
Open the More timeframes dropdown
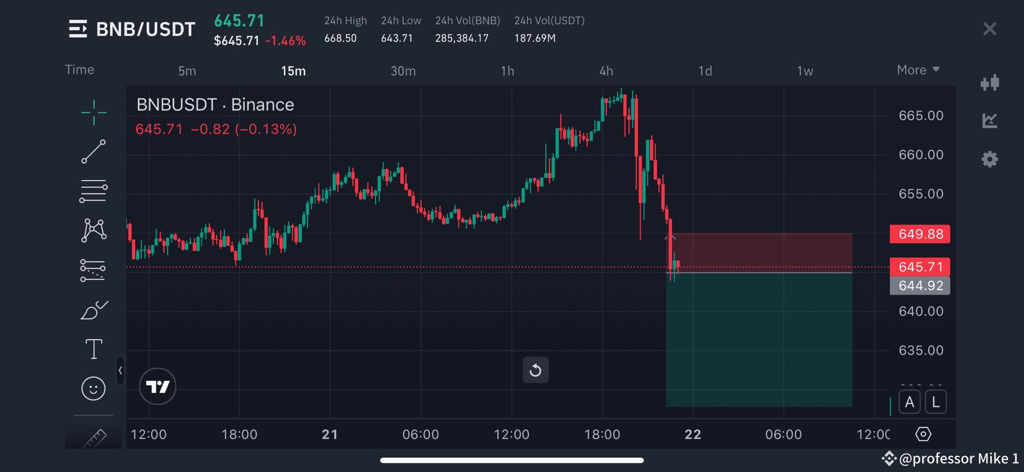click(x=918, y=70)
